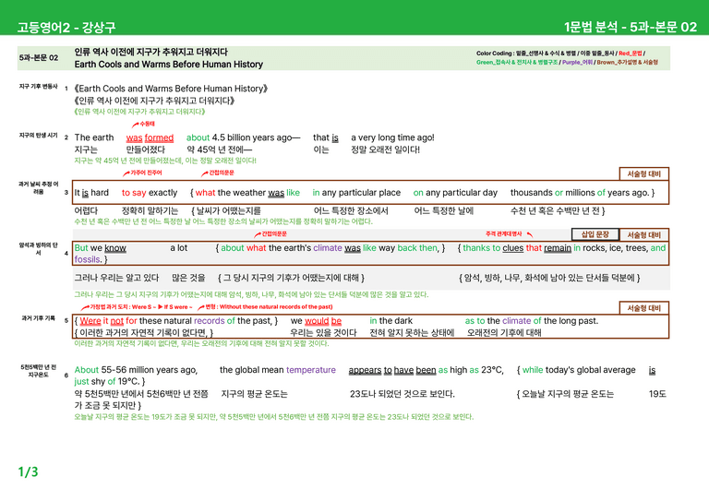This screenshot has width=709, height=501.
Task: Click the 지구의 탄생 시기 side label
Action: coord(38,135)
